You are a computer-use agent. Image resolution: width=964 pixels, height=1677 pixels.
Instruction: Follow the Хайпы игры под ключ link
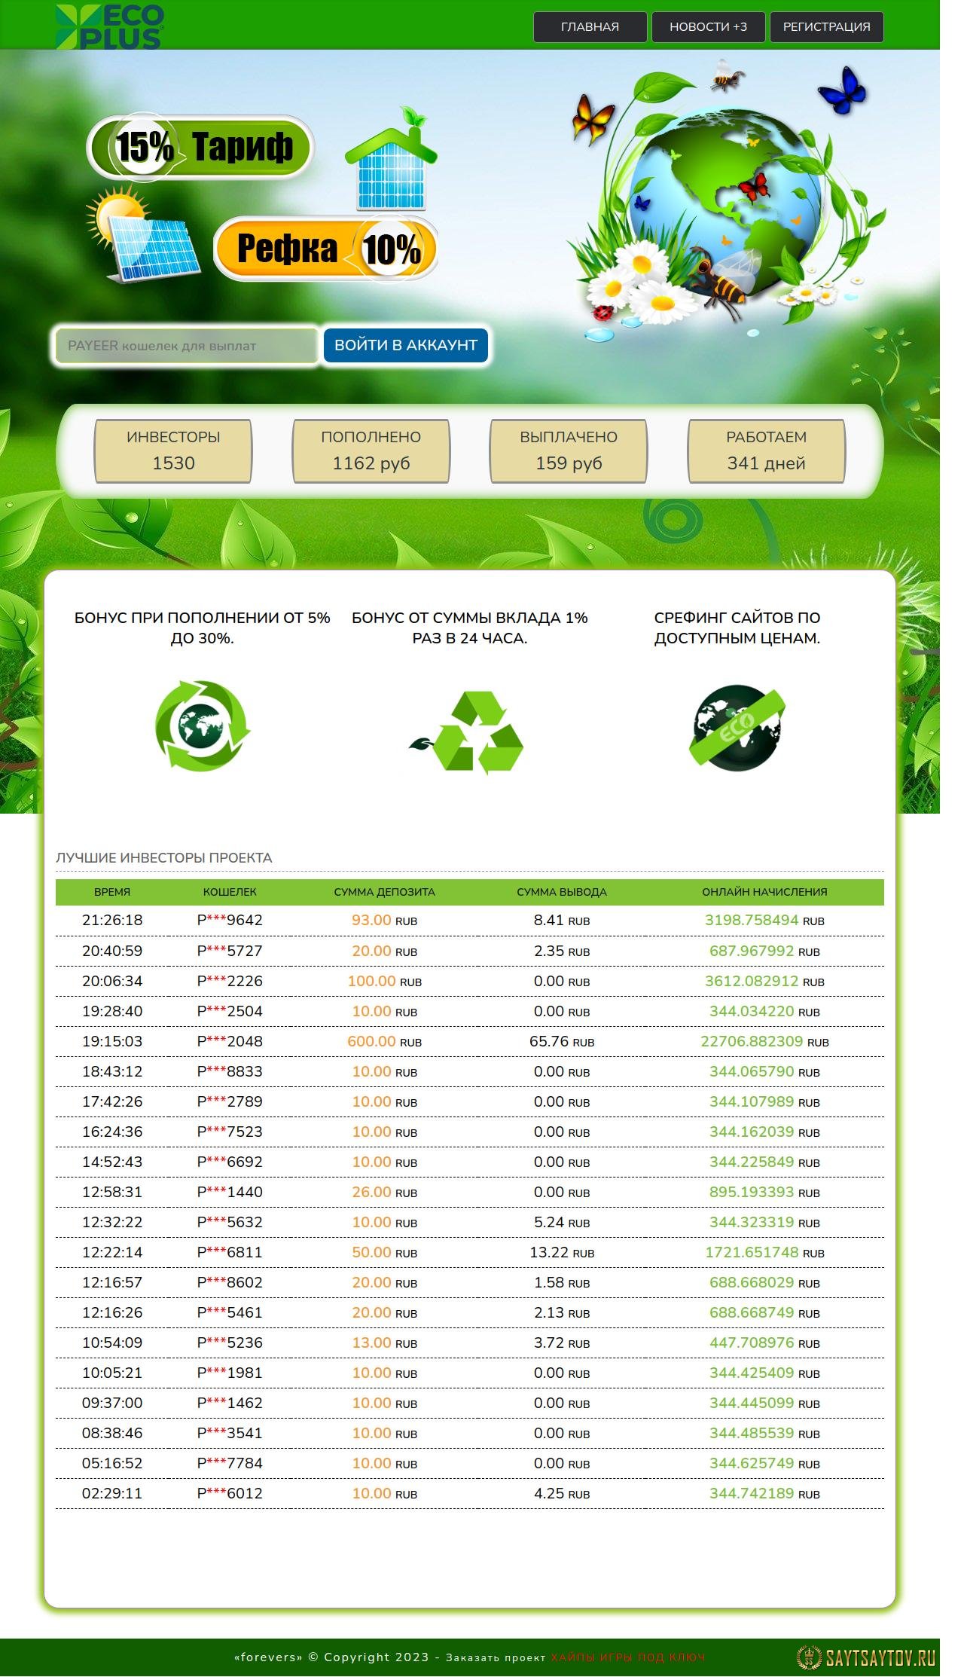point(627,1657)
